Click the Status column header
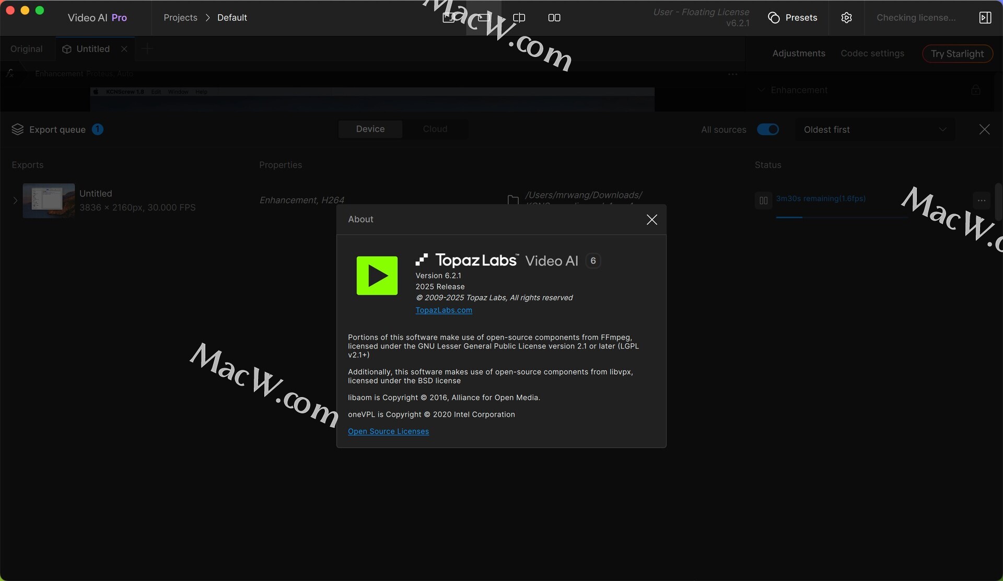 click(x=768, y=165)
